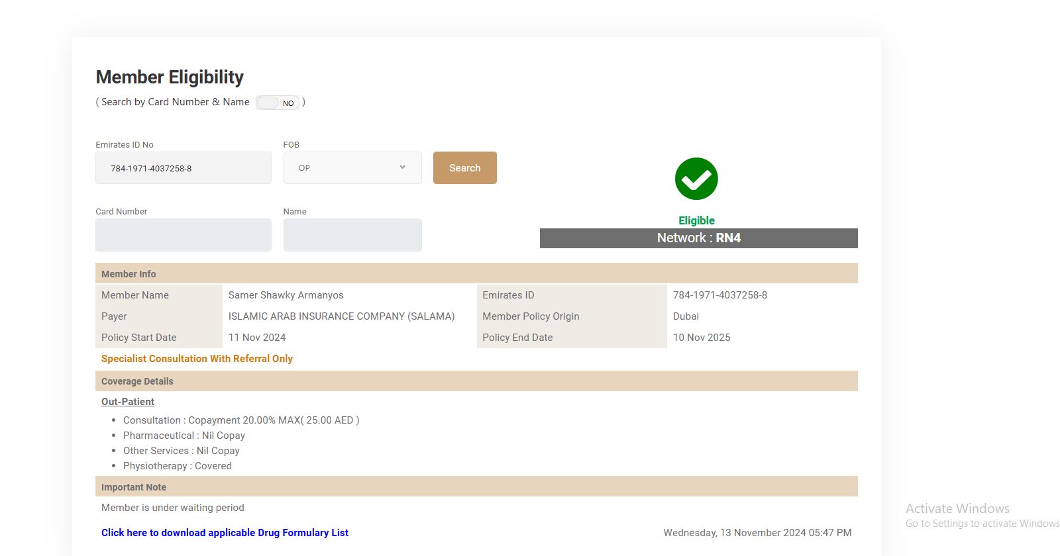Click the Coverage Details section header
Screen dimensions: 1060x556
pos(476,381)
